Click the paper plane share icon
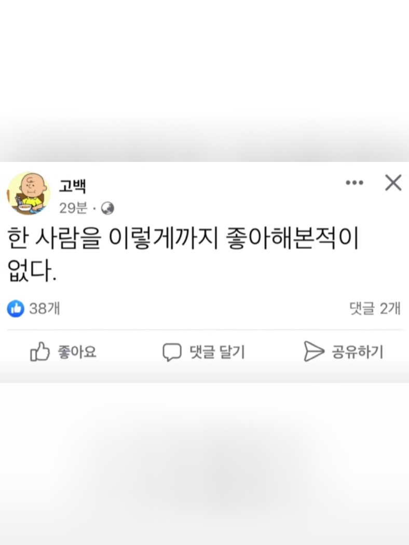Screen dimensions: 409x545 click(314, 351)
